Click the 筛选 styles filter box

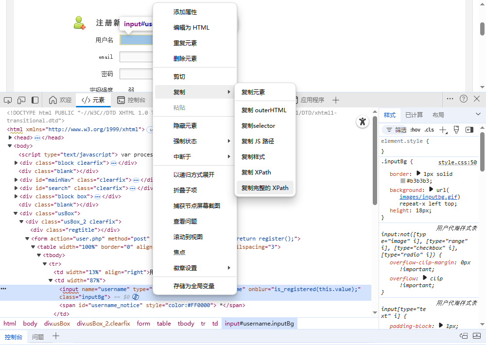pos(396,130)
